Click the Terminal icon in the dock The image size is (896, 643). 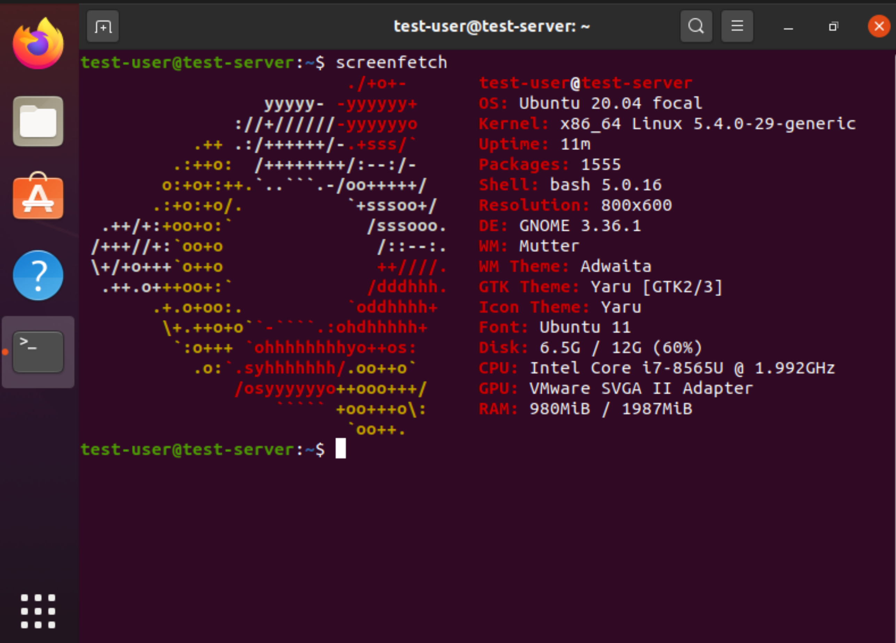(x=38, y=351)
